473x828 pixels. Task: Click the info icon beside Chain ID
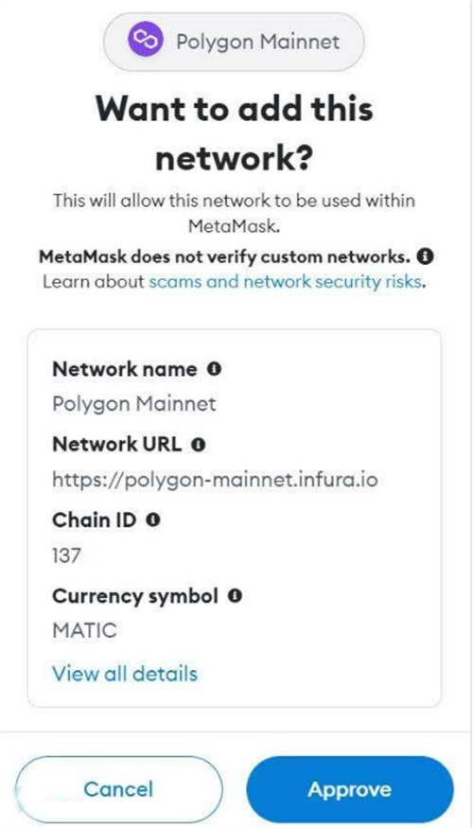(x=153, y=520)
